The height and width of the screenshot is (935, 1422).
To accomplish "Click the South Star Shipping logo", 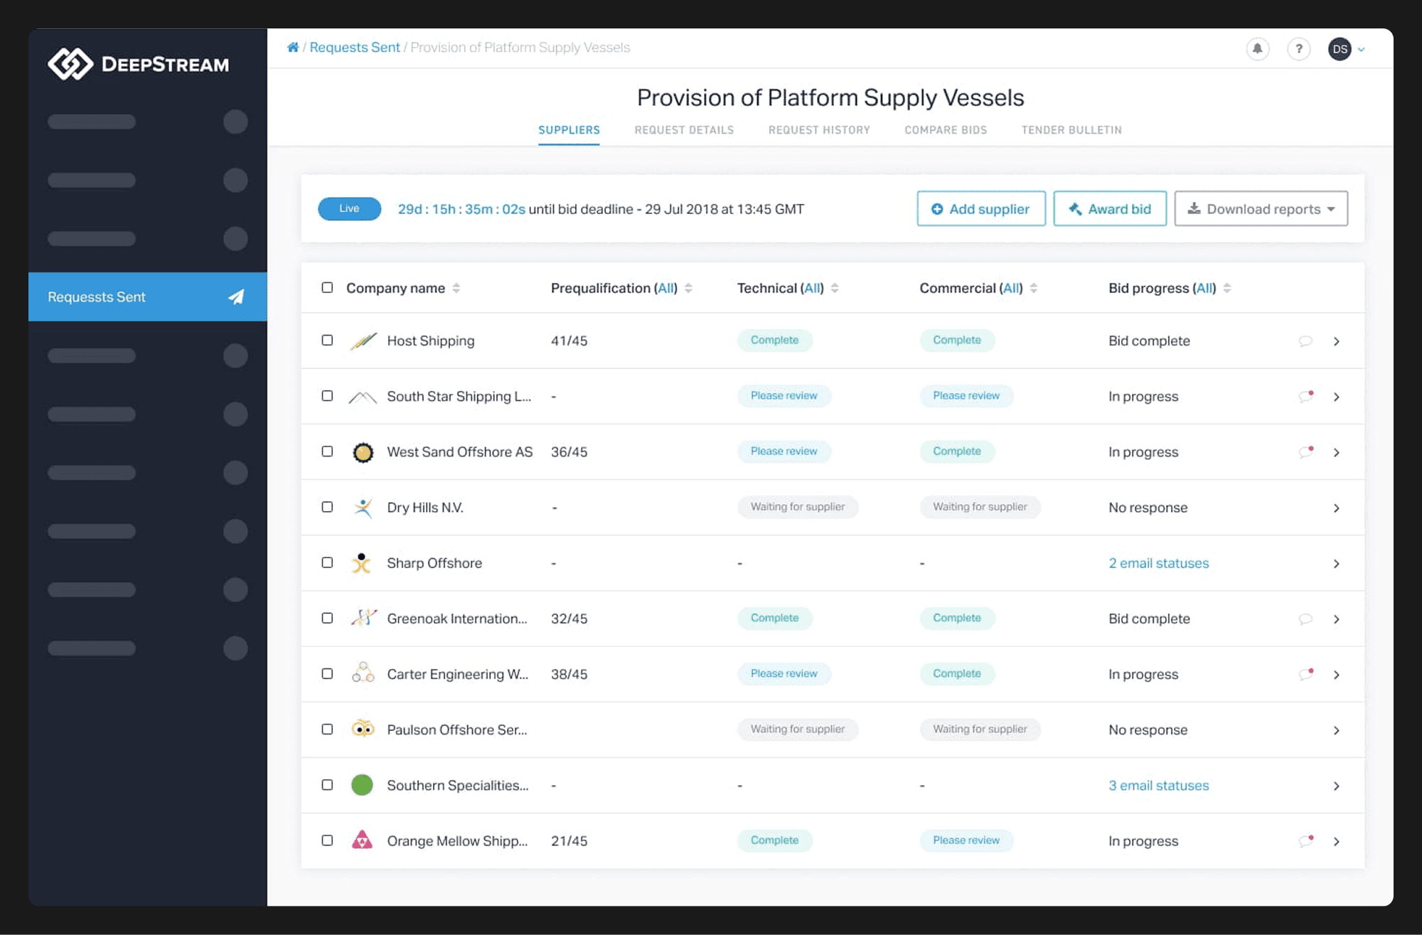I will (x=363, y=397).
